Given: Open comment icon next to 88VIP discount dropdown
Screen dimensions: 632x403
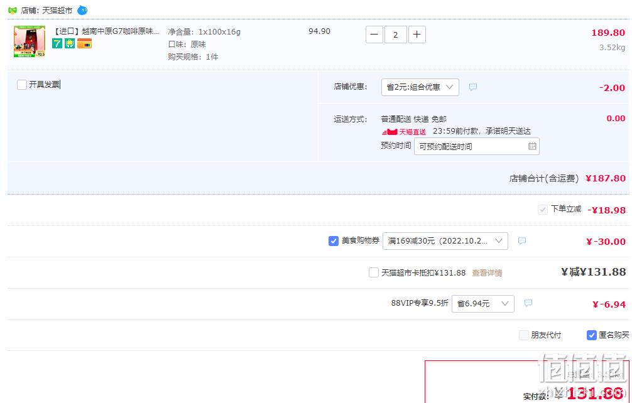Looking at the screenshot, I should pos(528,303).
